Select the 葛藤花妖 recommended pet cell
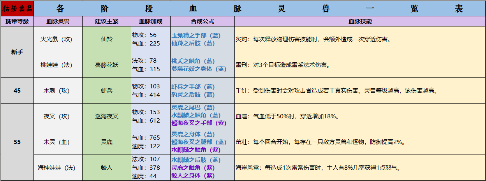 tap(106, 65)
